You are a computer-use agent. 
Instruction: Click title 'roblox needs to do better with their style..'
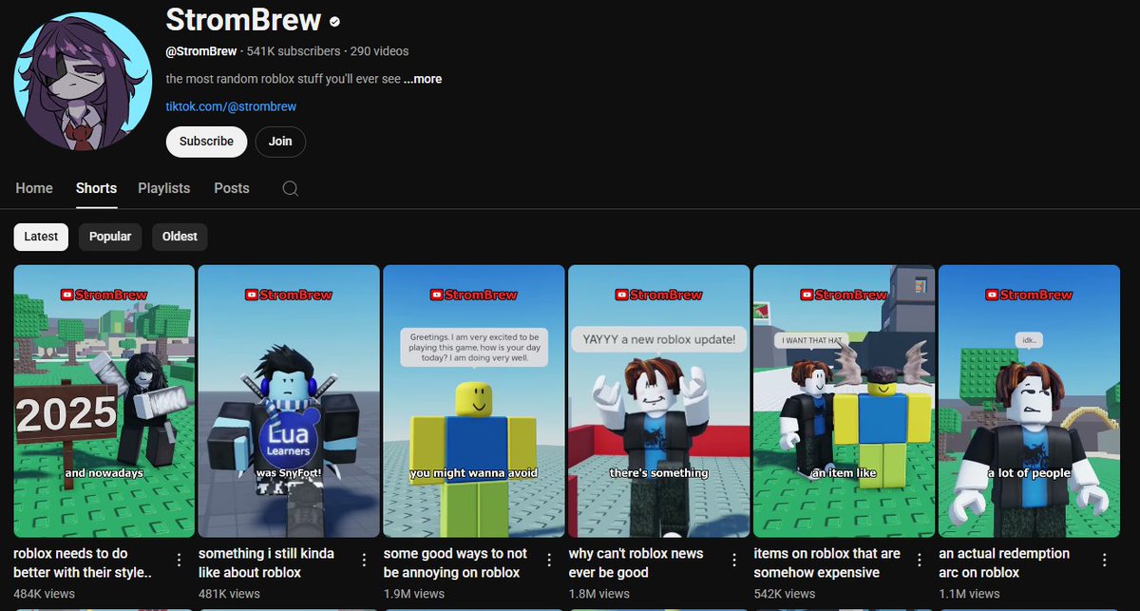click(83, 563)
